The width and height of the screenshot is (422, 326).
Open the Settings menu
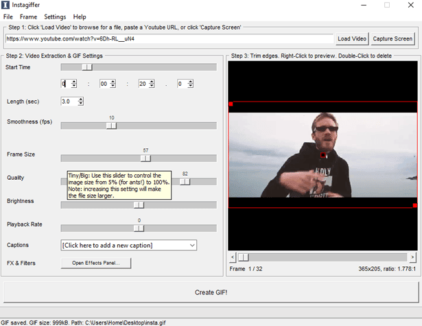(55, 16)
